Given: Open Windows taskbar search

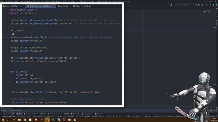Looking at the screenshot, I should [8, 120].
